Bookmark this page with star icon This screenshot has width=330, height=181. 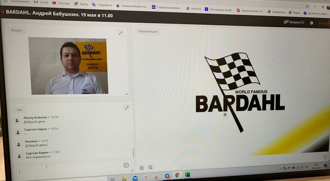click(307, 6)
